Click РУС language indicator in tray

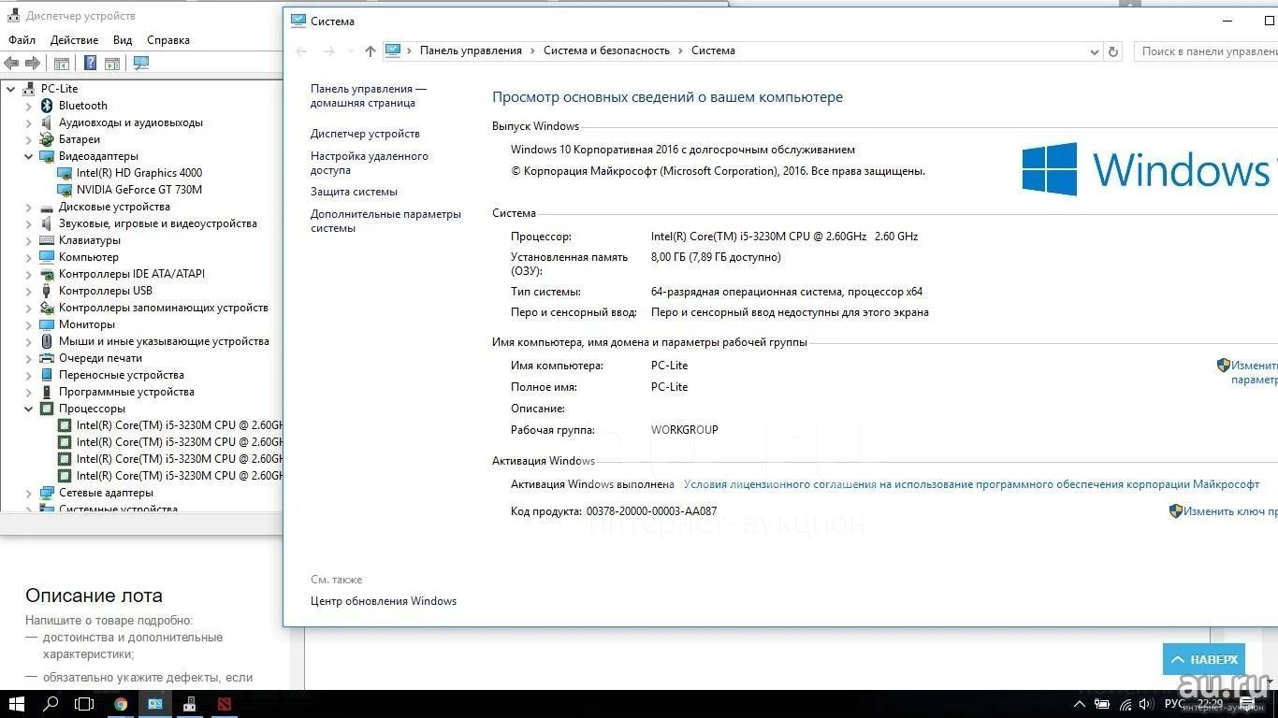(x=1175, y=704)
